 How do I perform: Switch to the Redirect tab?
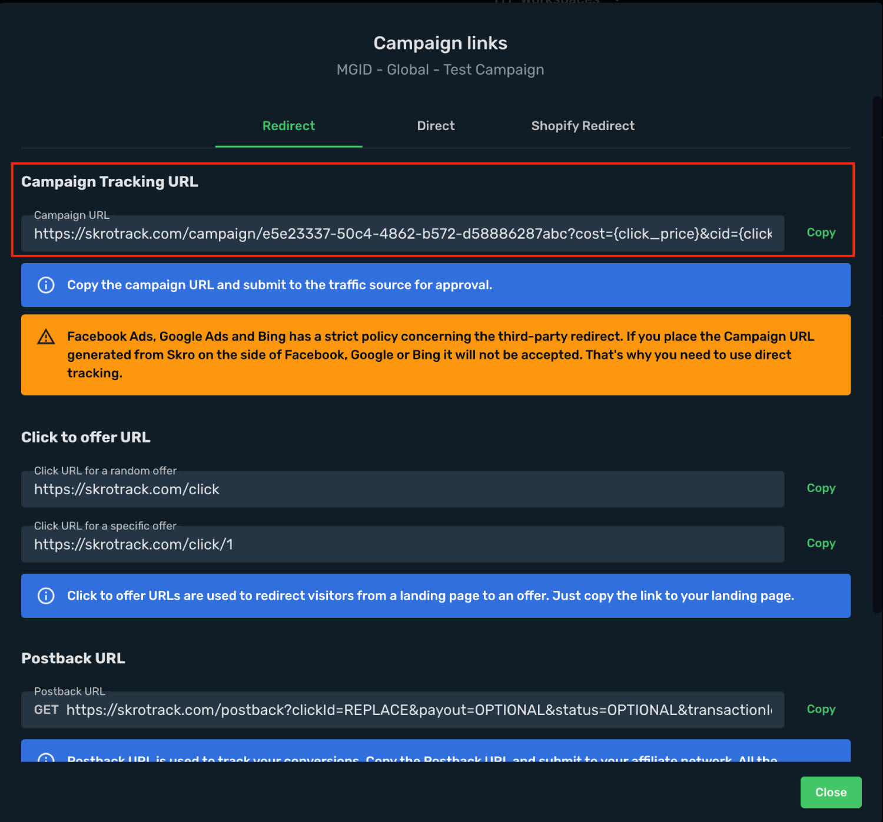tap(288, 126)
